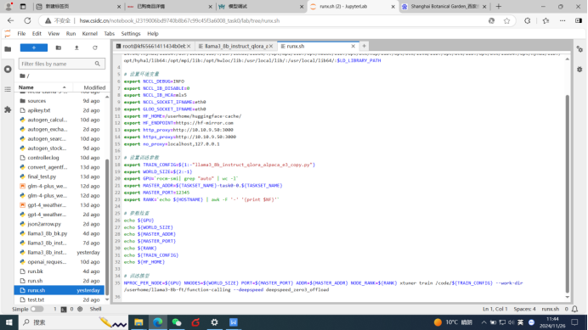
Task: Open the File Browser sidebar icon
Action: pos(8,49)
